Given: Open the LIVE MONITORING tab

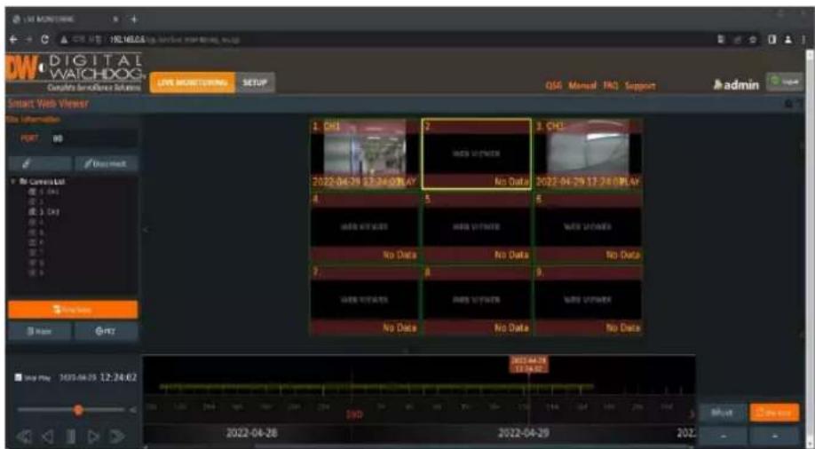Looking at the screenshot, I should [193, 83].
